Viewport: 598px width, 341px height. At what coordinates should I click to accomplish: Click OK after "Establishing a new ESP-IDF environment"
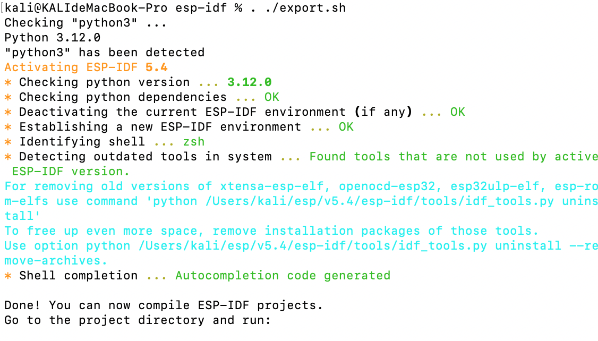click(346, 127)
